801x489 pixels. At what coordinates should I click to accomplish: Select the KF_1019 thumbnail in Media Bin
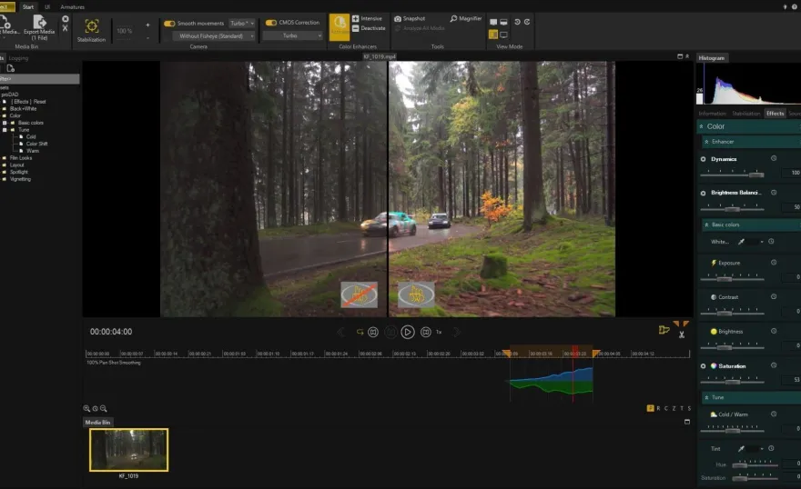coord(128,449)
